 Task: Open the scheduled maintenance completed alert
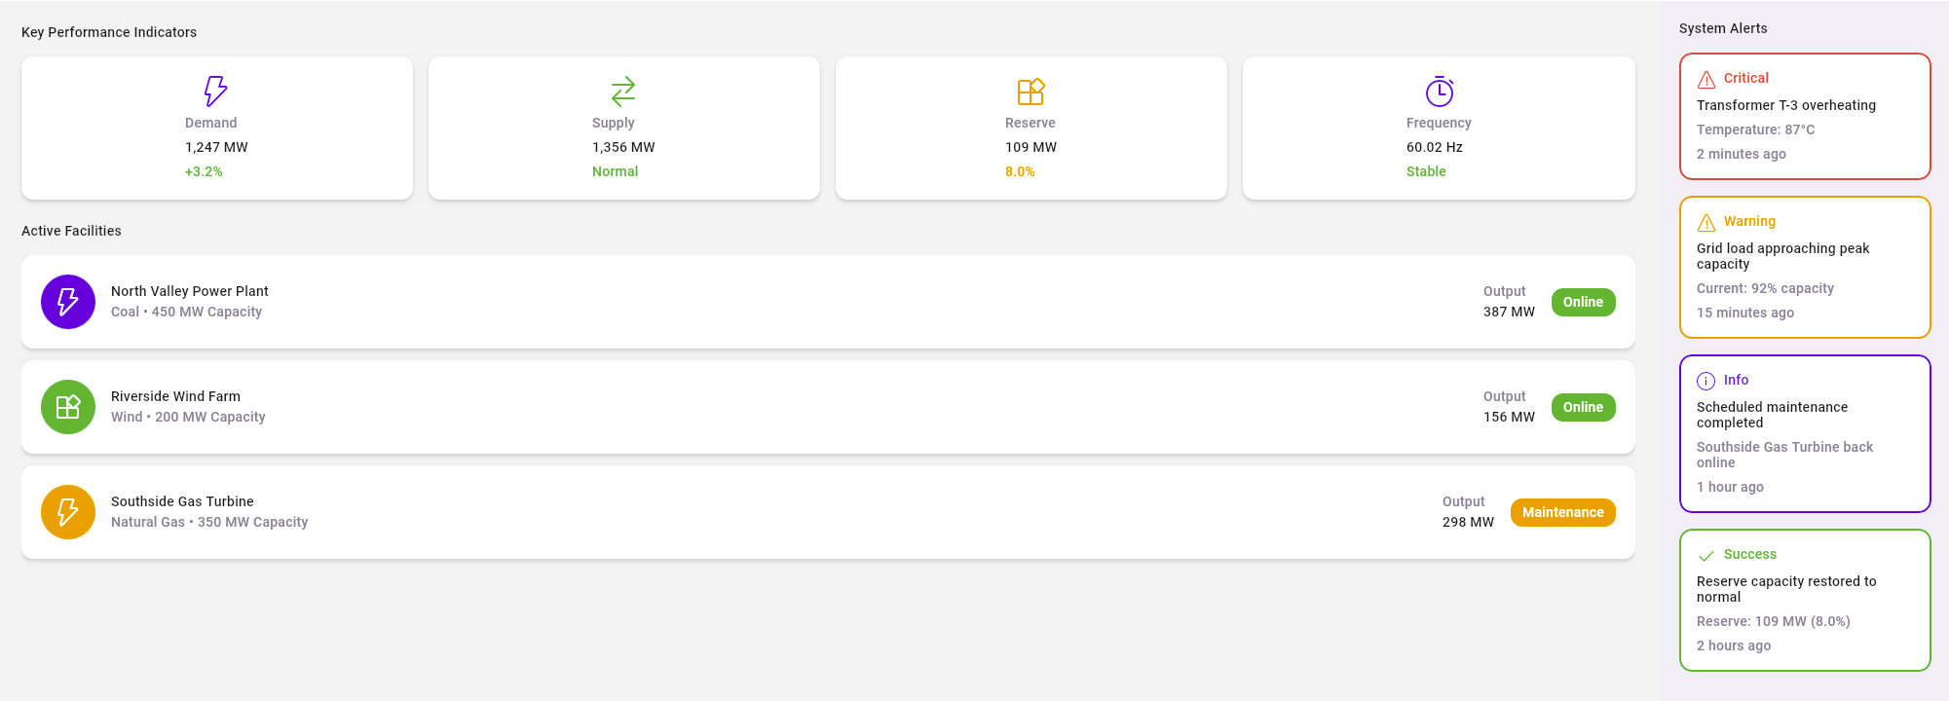(x=1772, y=415)
